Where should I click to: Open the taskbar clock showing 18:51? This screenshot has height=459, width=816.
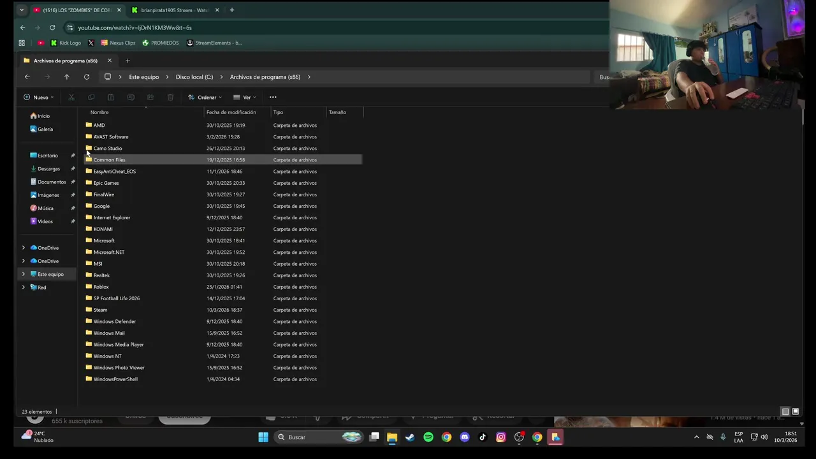pos(785,437)
